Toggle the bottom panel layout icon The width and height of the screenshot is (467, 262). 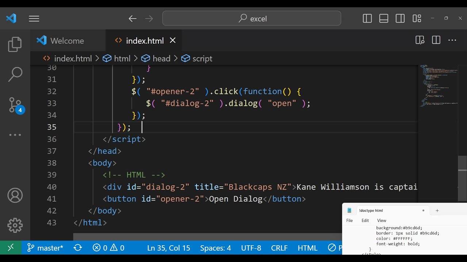pos(383,19)
